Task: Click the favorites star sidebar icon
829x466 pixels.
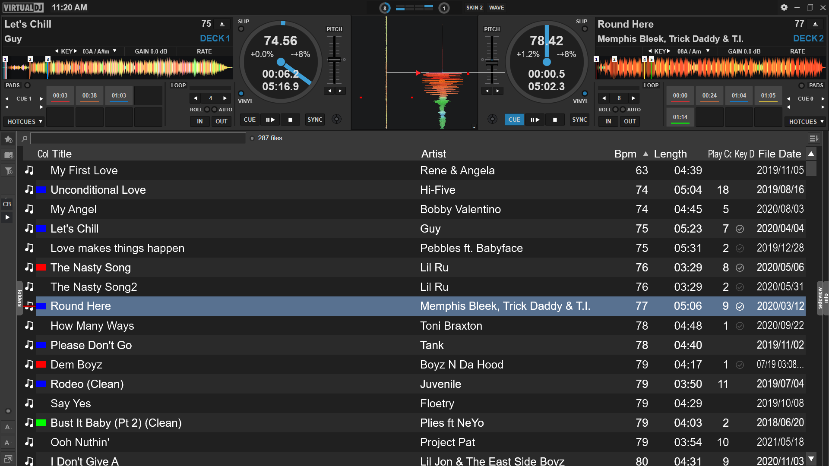Action: pos(8,139)
